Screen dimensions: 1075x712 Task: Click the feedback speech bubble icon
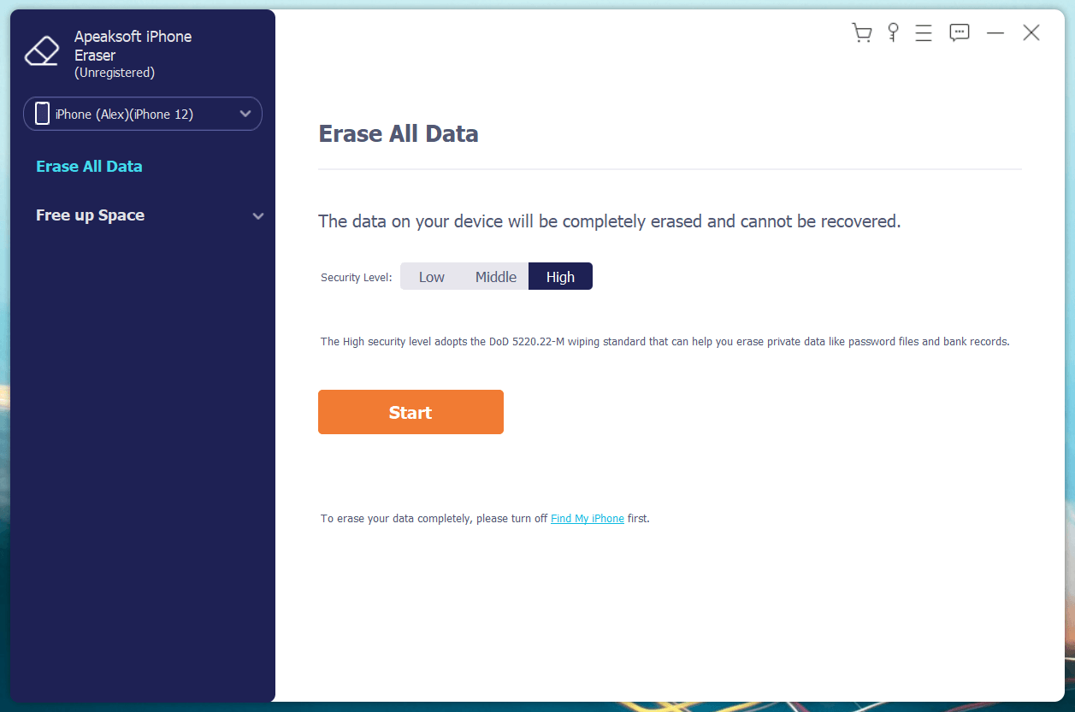pyautogui.click(x=960, y=33)
